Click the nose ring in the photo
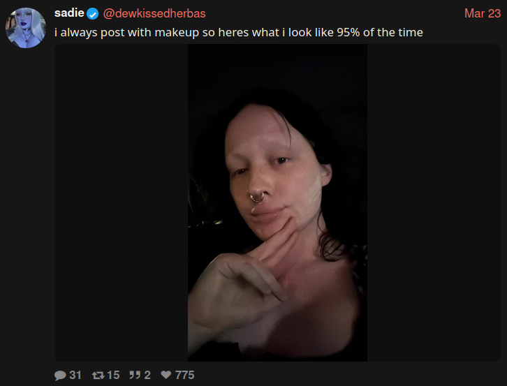This screenshot has height=386, width=507. [257, 198]
